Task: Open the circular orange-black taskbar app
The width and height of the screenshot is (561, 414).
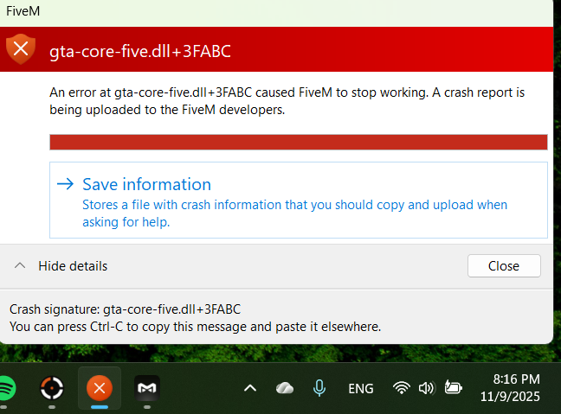Action: pyautogui.click(x=52, y=388)
